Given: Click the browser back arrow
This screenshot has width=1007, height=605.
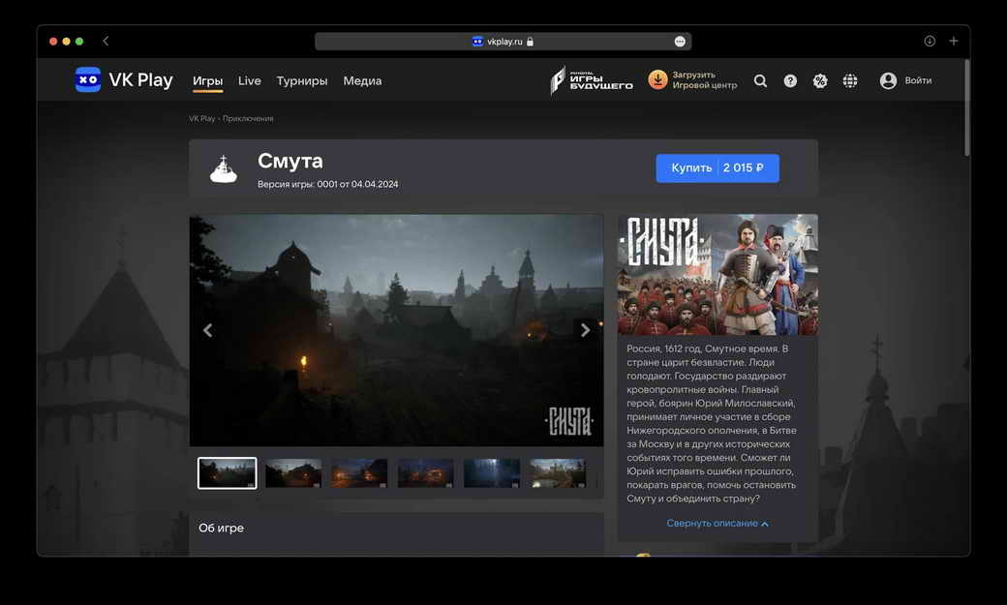Looking at the screenshot, I should [106, 41].
